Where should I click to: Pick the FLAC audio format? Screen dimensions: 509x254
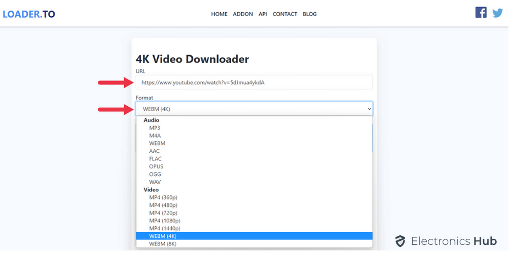click(x=254, y=159)
